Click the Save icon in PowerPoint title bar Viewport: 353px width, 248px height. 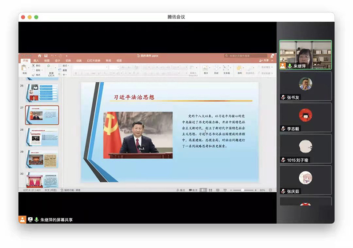click(45, 56)
